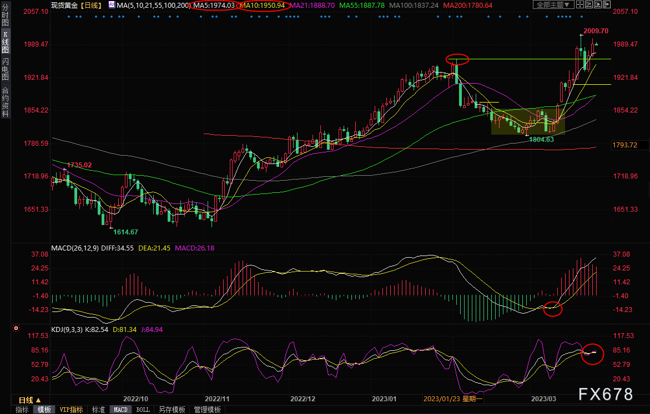Click the 2022/12 date on time axis
The width and height of the screenshot is (650, 414).
[303, 398]
